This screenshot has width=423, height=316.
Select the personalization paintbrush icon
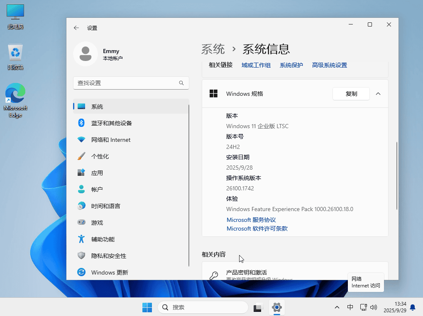[82, 156]
